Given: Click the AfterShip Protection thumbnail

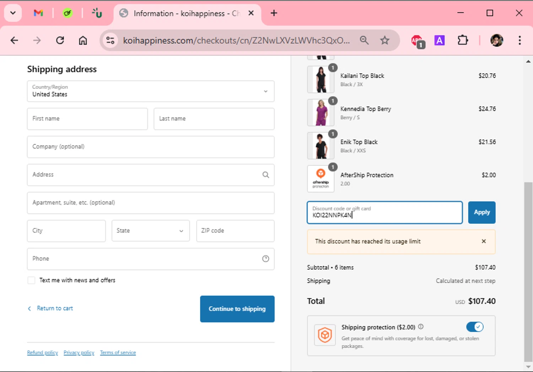Looking at the screenshot, I should 321,179.
